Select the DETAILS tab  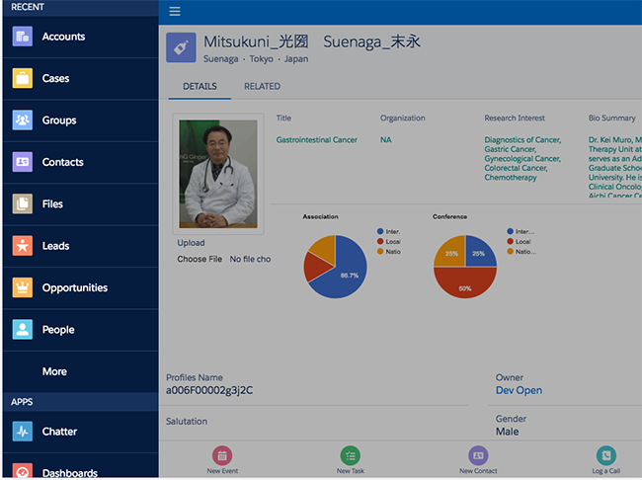pyautogui.click(x=200, y=86)
